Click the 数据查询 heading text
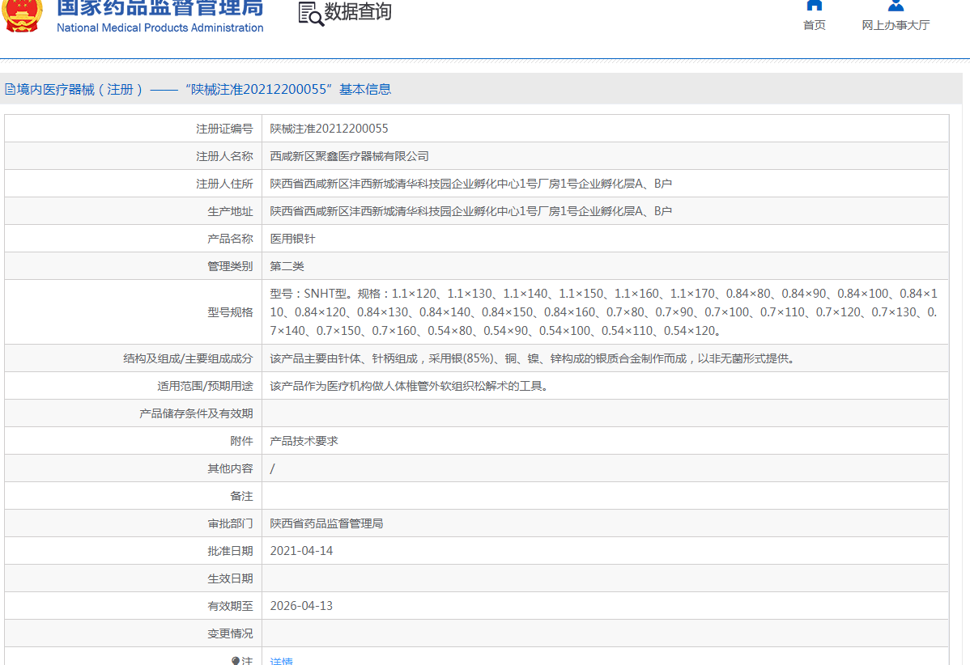Viewport: 970px width, 665px height. 358,12
